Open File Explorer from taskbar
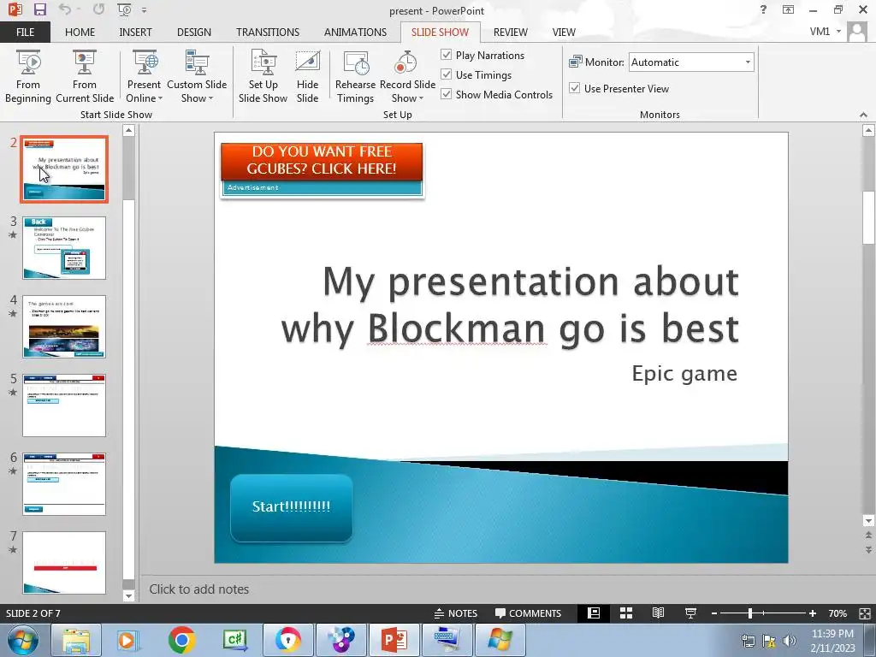 (x=76, y=640)
